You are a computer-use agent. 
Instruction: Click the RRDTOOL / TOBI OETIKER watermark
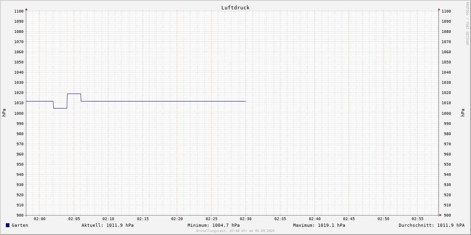[467, 23]
